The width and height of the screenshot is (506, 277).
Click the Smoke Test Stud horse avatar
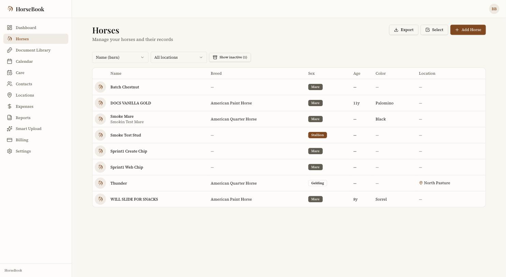(x=100, y=135)
